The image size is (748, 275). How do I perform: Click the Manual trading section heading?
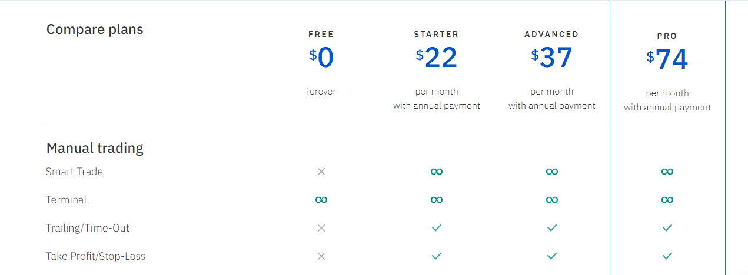95,148
